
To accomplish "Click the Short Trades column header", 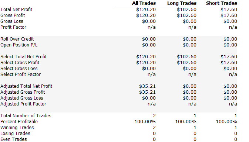I will tap(222, 3).
